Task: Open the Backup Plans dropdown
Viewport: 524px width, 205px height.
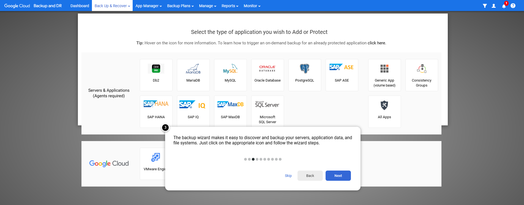Action: pyautogui.click(x=181, y=6)
